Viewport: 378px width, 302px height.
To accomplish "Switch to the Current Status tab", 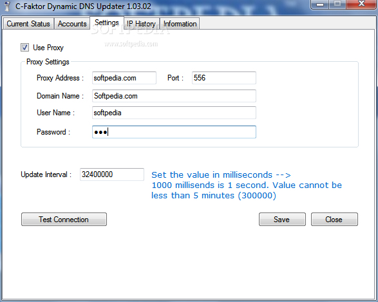I will [x=28, y=24].
